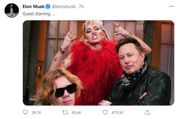Open the three-dot more options menu
Viewport: 179px width, 119px height.
(x=171, y=6)
